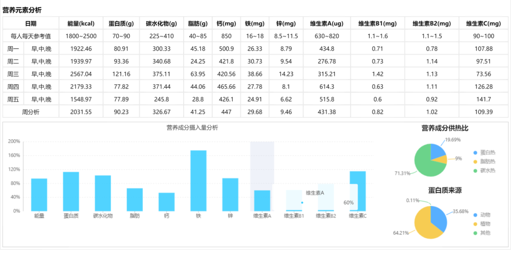
Task: Click the 早,中,晚 cell in the 周四 row
Action: coord(41,87)
